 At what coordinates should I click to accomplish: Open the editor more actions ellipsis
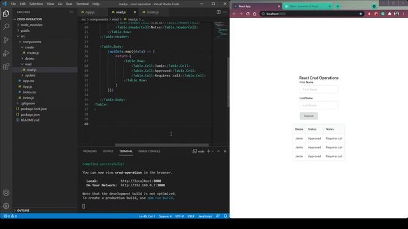[225, 12]
